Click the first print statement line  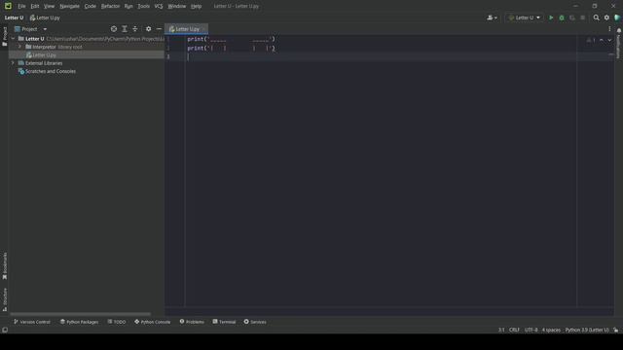[x=232, y=39]
